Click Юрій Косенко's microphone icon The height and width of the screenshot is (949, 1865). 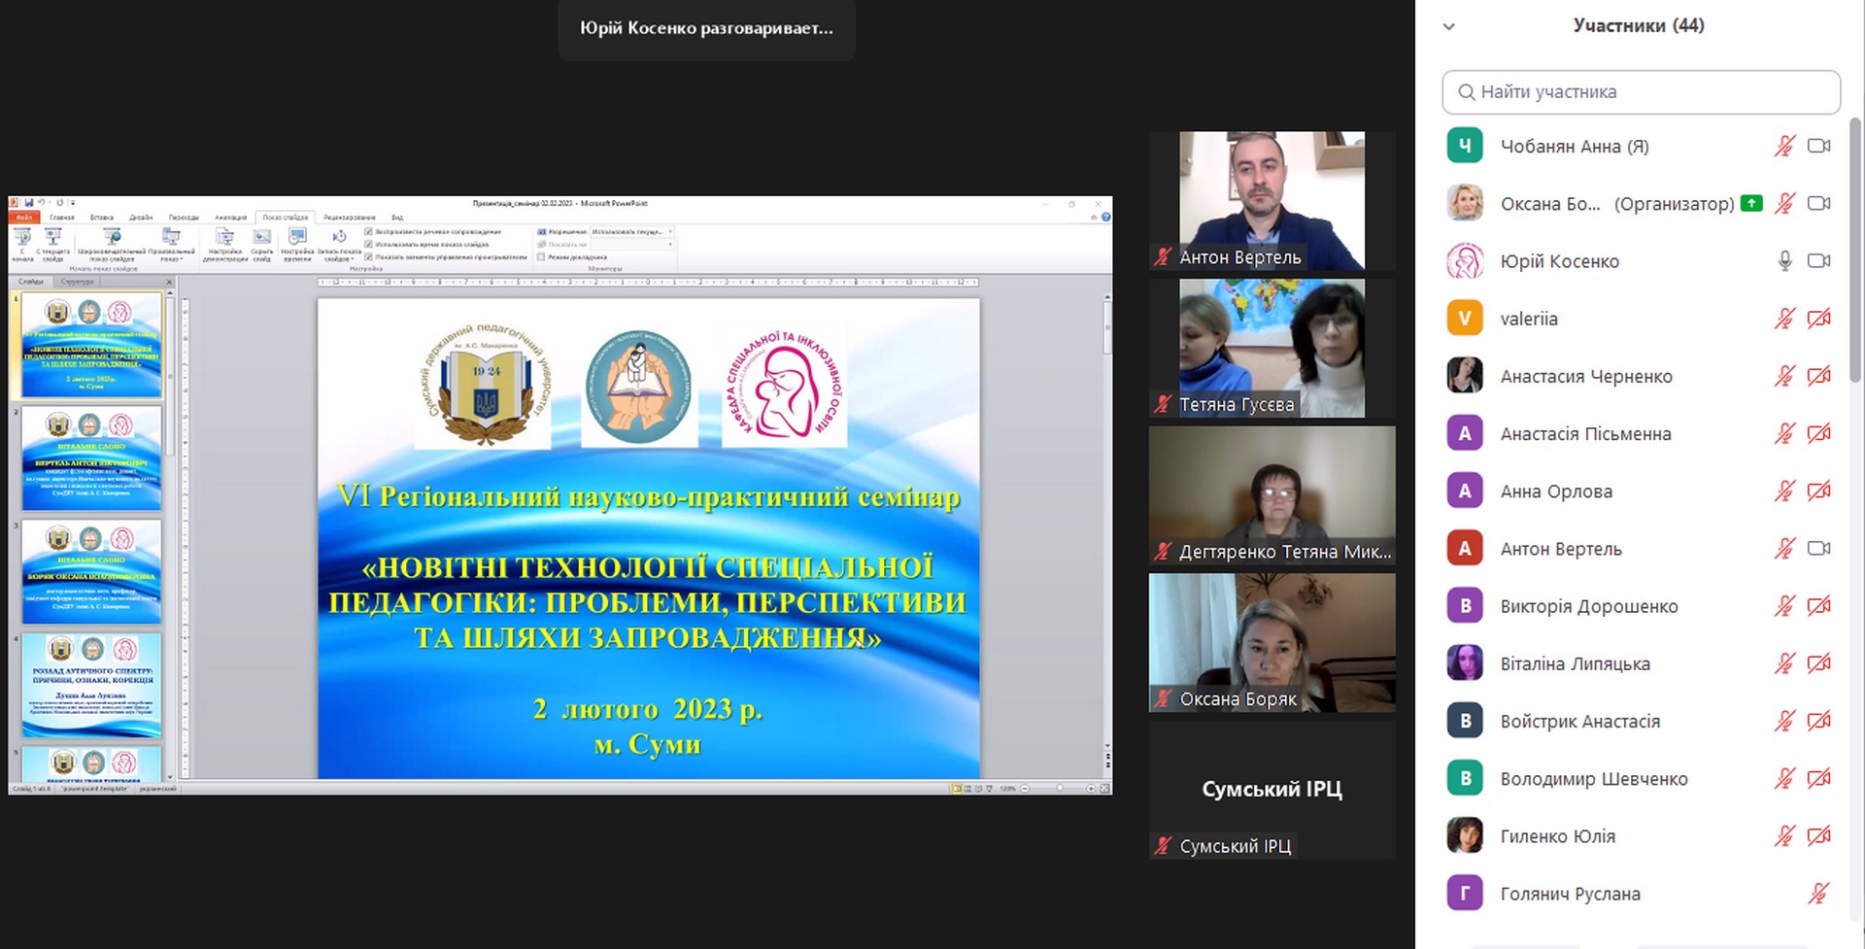coord(1784,261)
